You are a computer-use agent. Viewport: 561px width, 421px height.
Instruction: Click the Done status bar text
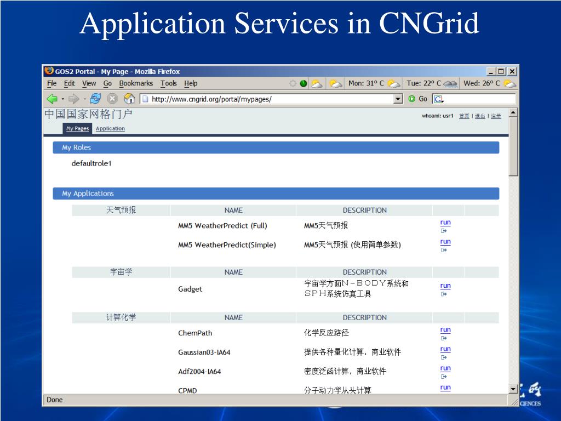(x=55, y=400)
